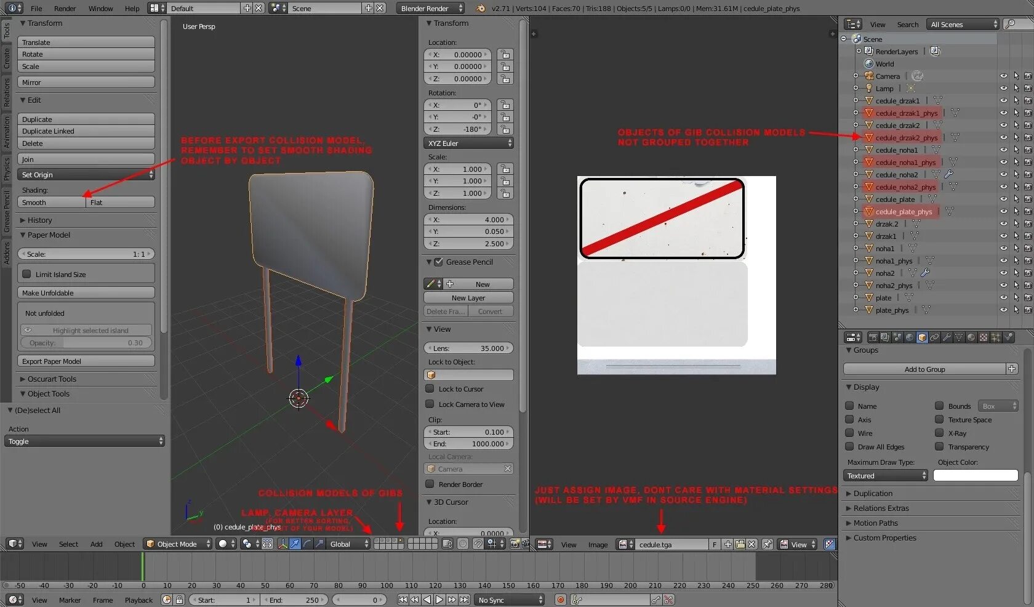Open the Render properties camera icon
The height and width of the screenshot is (607, 1034).
(x=873, y=337)
